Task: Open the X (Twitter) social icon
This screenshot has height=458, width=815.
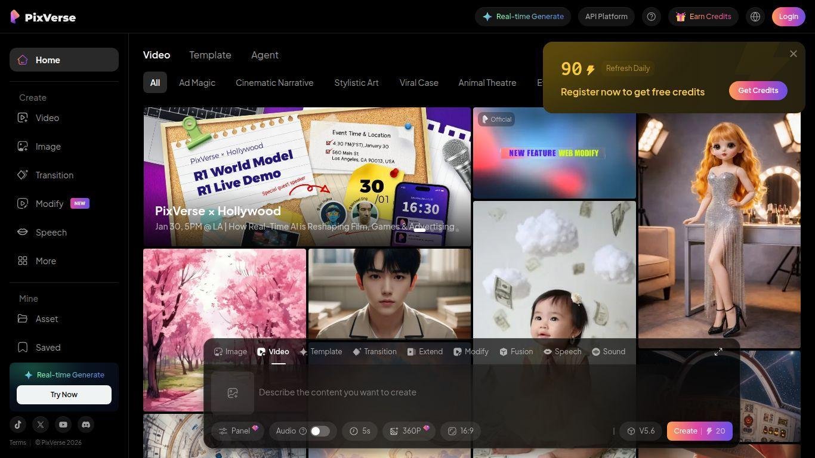Action: (41, 425)
